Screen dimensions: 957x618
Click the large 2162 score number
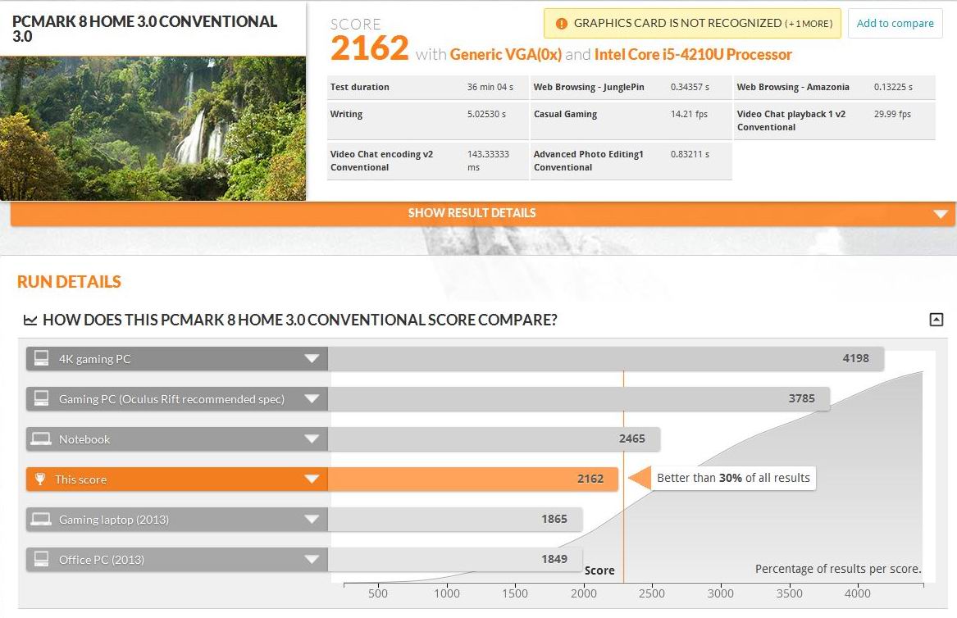(x=369, y=48)
